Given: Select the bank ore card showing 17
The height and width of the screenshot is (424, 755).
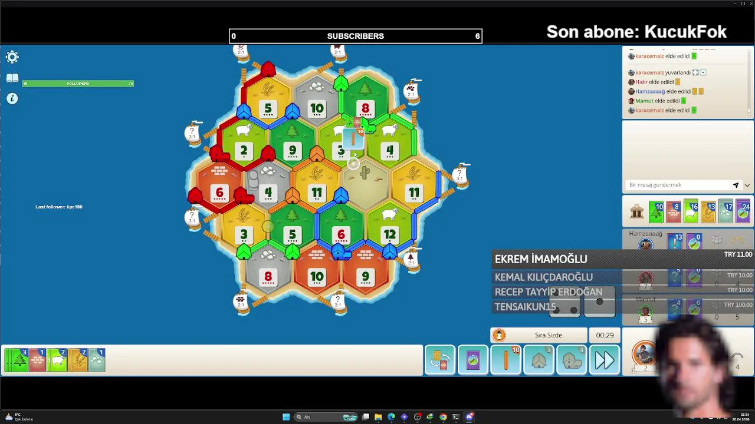Looking at the screenshot, I should (x=726, y=212).
